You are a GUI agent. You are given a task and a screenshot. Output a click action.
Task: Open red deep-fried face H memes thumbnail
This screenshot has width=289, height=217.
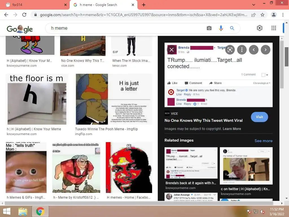click(x=129, y=168)
